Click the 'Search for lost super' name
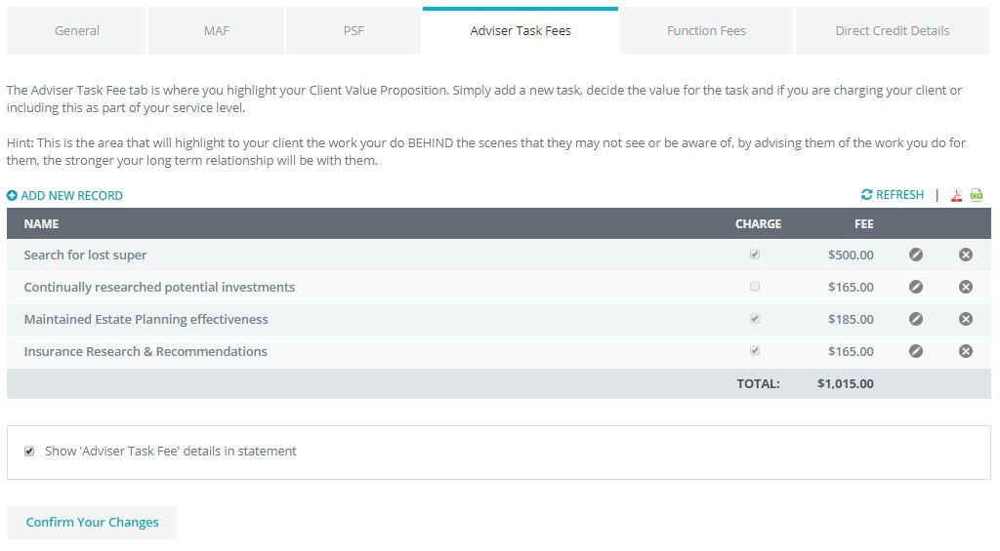Viewport: 1000px width, 551px height. tap(86, 255)
